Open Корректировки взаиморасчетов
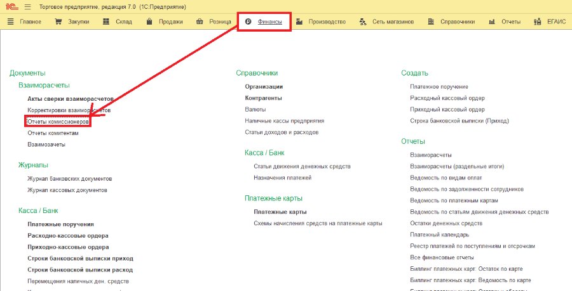572x291 pixels. (69, 110)
